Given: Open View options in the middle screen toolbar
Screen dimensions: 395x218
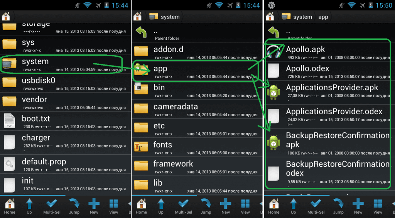Looking at the screenshot, I should pyautogui.click(x=245, y=206).
